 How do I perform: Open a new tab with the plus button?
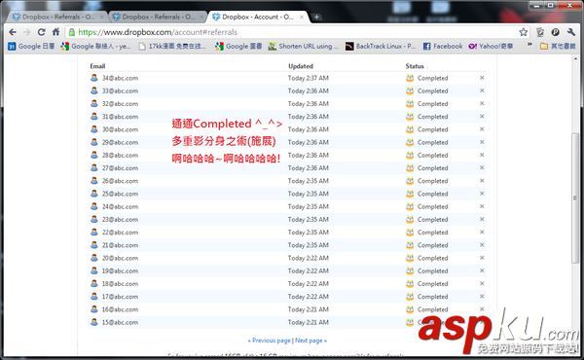point(316,18)
